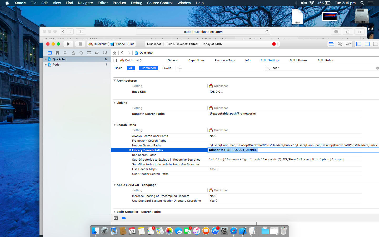Open the Find navigator magnifier icon
The width and height of the screenshot is (379, 237).
pyautogui.click(x=65, y=53)
